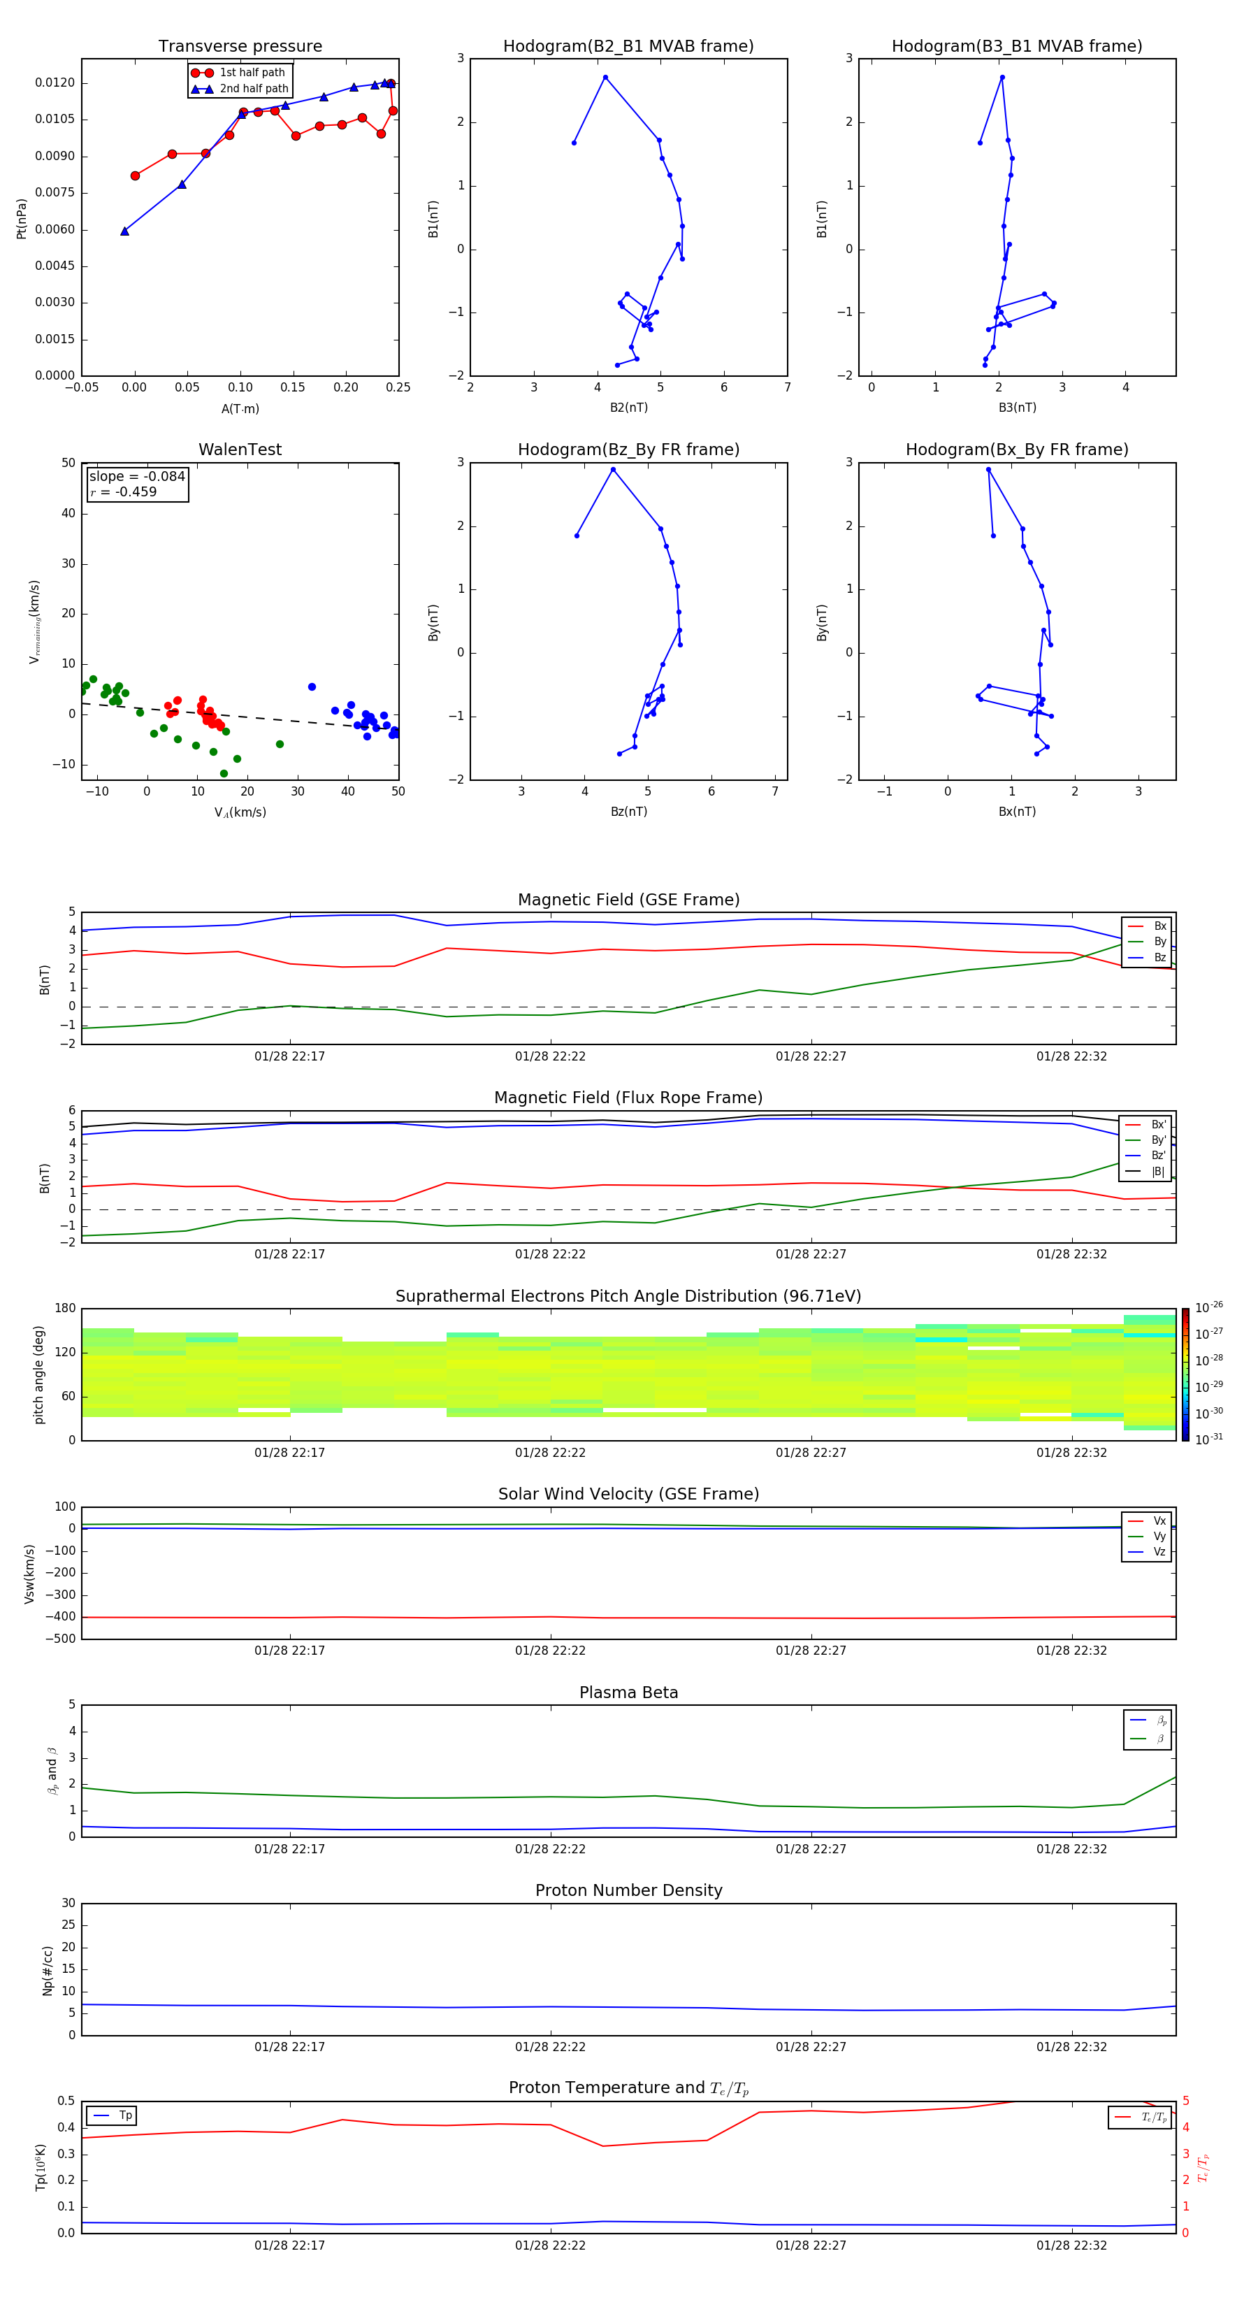This screenshot has height=2307, width=1258.
Task: Click '01/28 22:22' tick under GSE Magnetic Field
Action: tap(550, 1057)
